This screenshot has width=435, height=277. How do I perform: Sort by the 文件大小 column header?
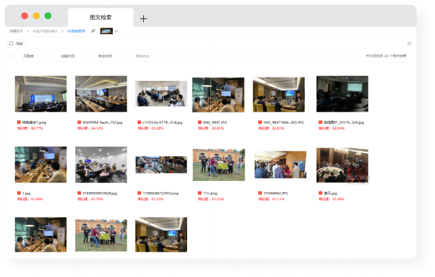pyautogui.click(x=142, y=56)
